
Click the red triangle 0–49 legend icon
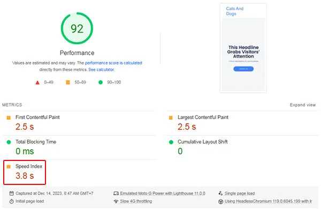pyautogui.click(x=37, y=83)
